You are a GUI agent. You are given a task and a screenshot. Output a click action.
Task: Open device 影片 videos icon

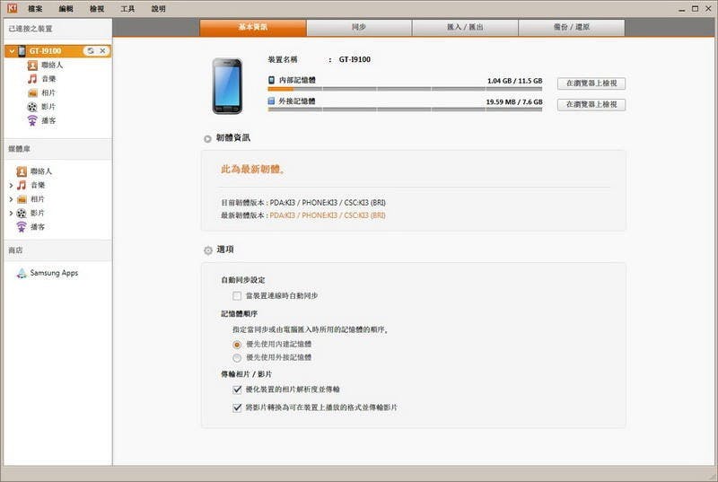32,107
